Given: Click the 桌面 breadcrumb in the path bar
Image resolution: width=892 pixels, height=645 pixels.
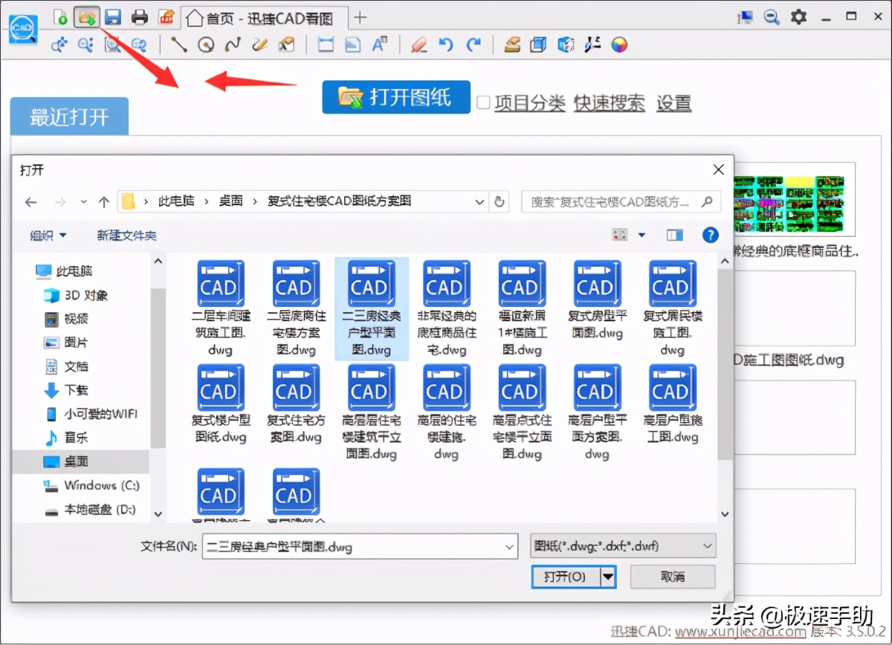Looking at the screenshot, I should (230, 201).
